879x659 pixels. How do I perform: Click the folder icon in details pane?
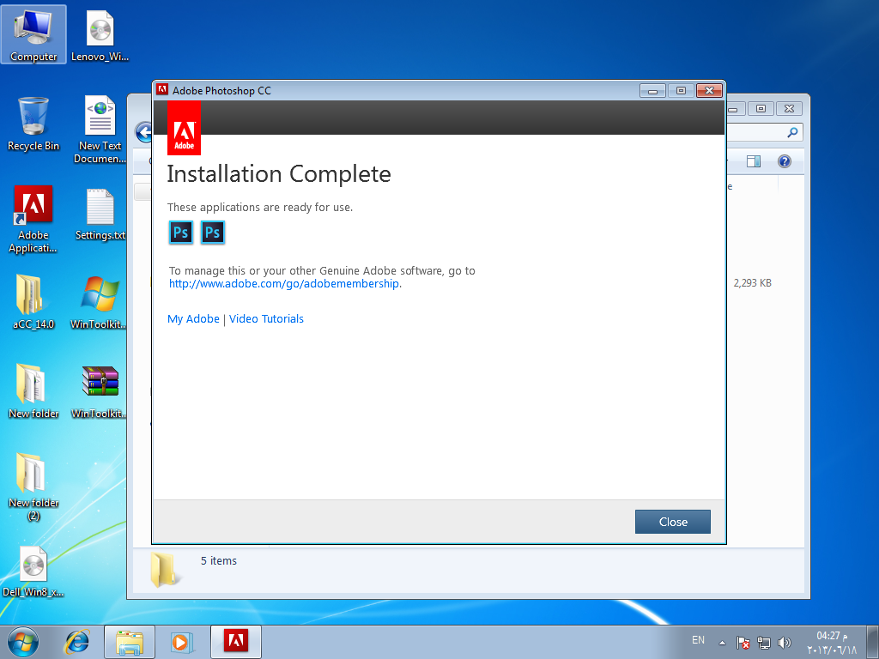[x=164, y=570]
